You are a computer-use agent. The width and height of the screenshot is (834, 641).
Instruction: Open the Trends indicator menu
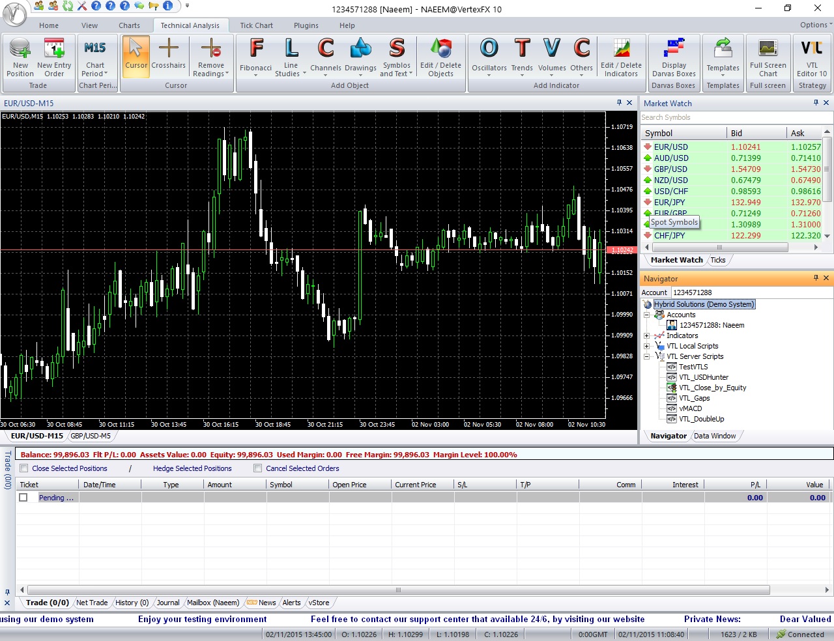tap(522, 57)
